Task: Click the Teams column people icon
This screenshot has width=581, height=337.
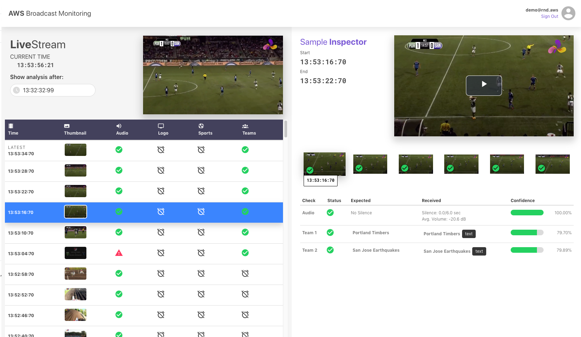Action: 245,126
